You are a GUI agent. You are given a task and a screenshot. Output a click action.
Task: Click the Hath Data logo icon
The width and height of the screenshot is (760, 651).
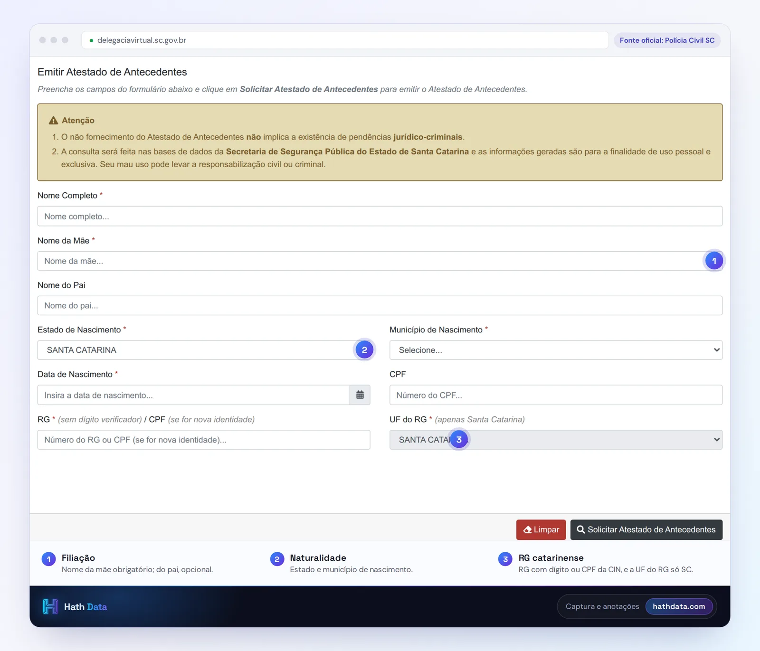click(50, 606)
